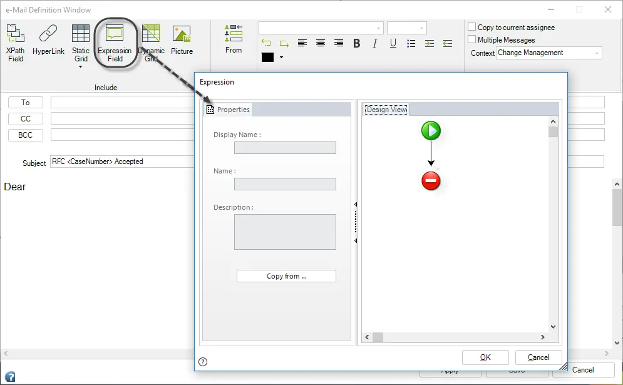623x385 pixels.
Task: Click the Description text area
Action: click(285, 232)
